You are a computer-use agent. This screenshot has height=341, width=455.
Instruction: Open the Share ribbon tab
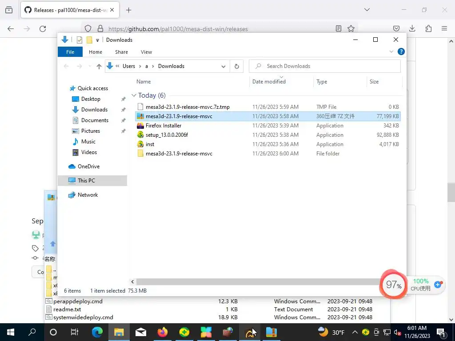tap(121, 52)
